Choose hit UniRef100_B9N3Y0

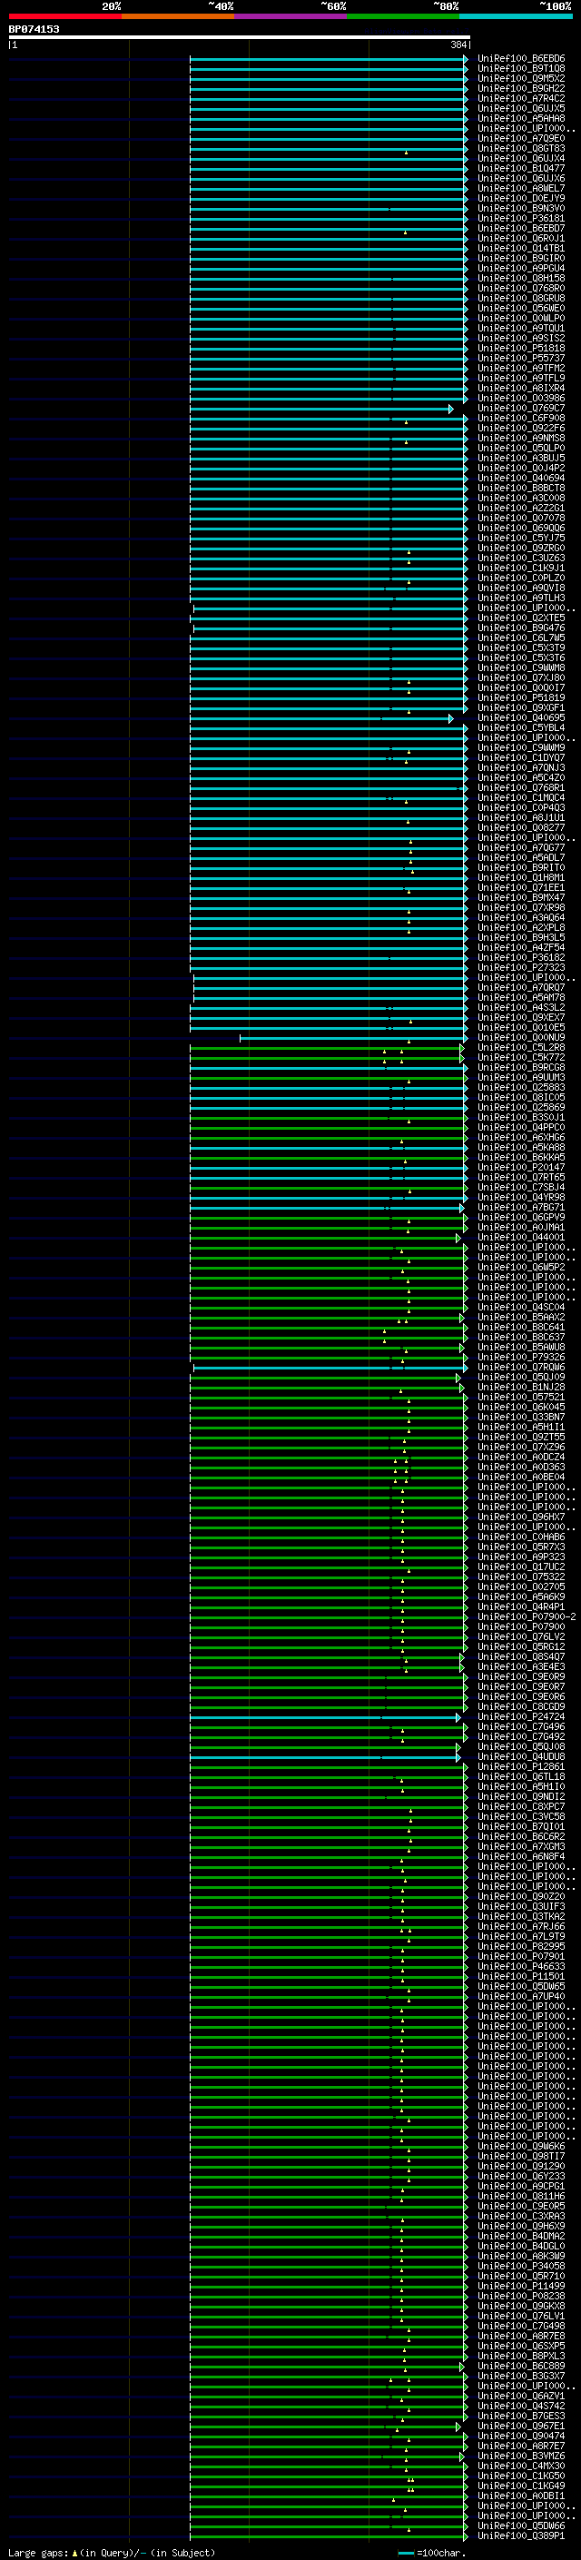(521, 209)
